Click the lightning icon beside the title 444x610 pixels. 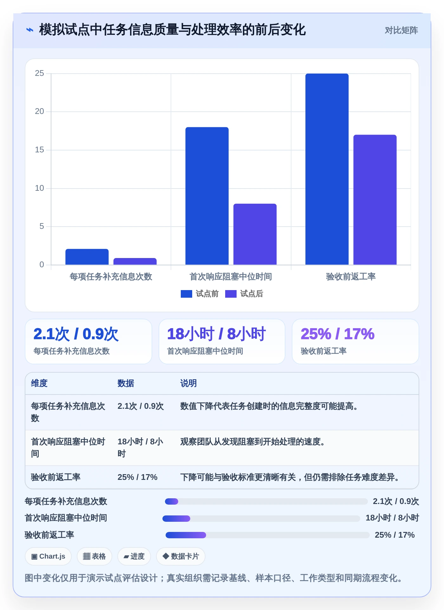[x=30, y=30]
